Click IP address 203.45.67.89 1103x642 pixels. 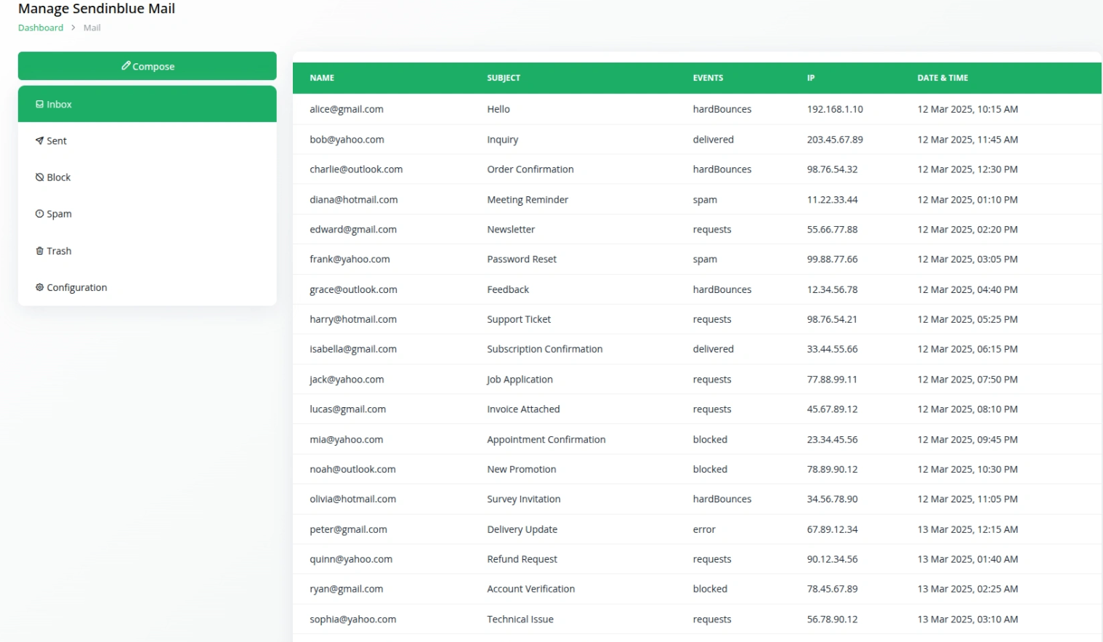(835, 140)
